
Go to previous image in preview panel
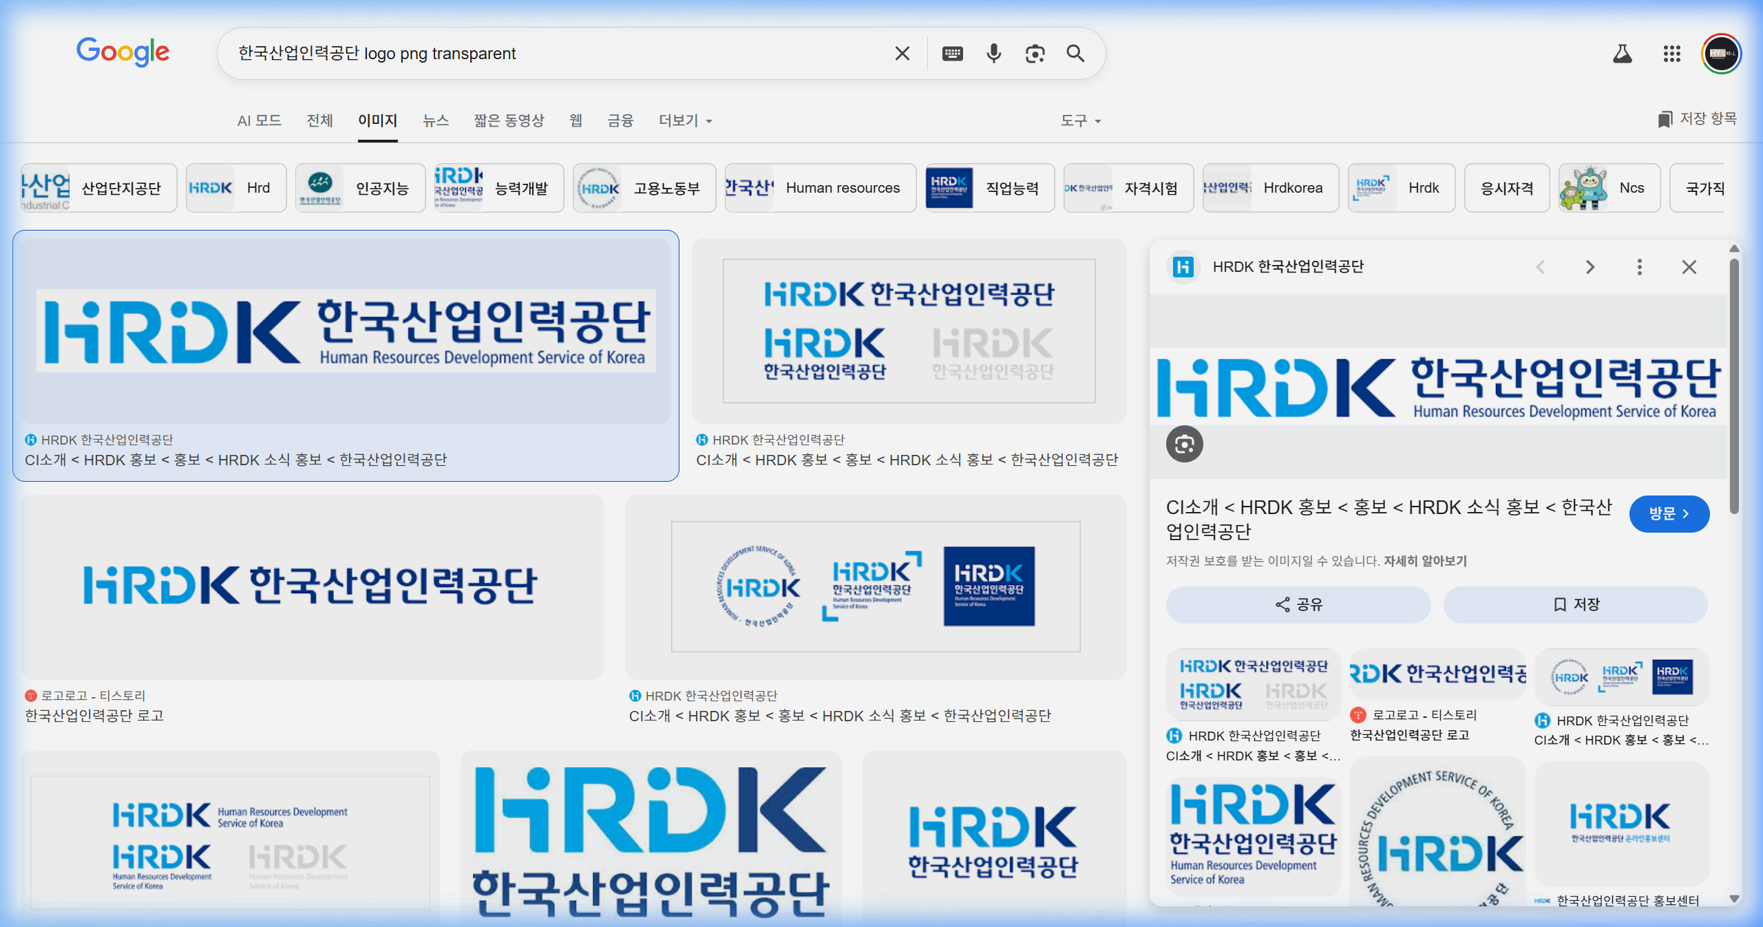pos(1541,267)
